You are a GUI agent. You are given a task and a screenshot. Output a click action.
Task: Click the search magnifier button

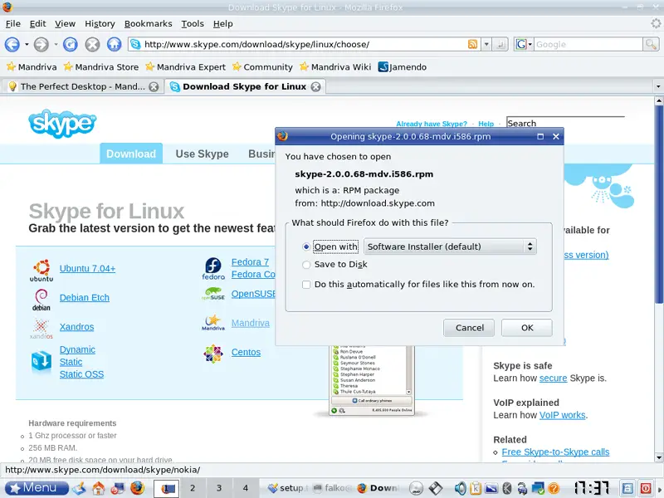click(x=651, y=44)
